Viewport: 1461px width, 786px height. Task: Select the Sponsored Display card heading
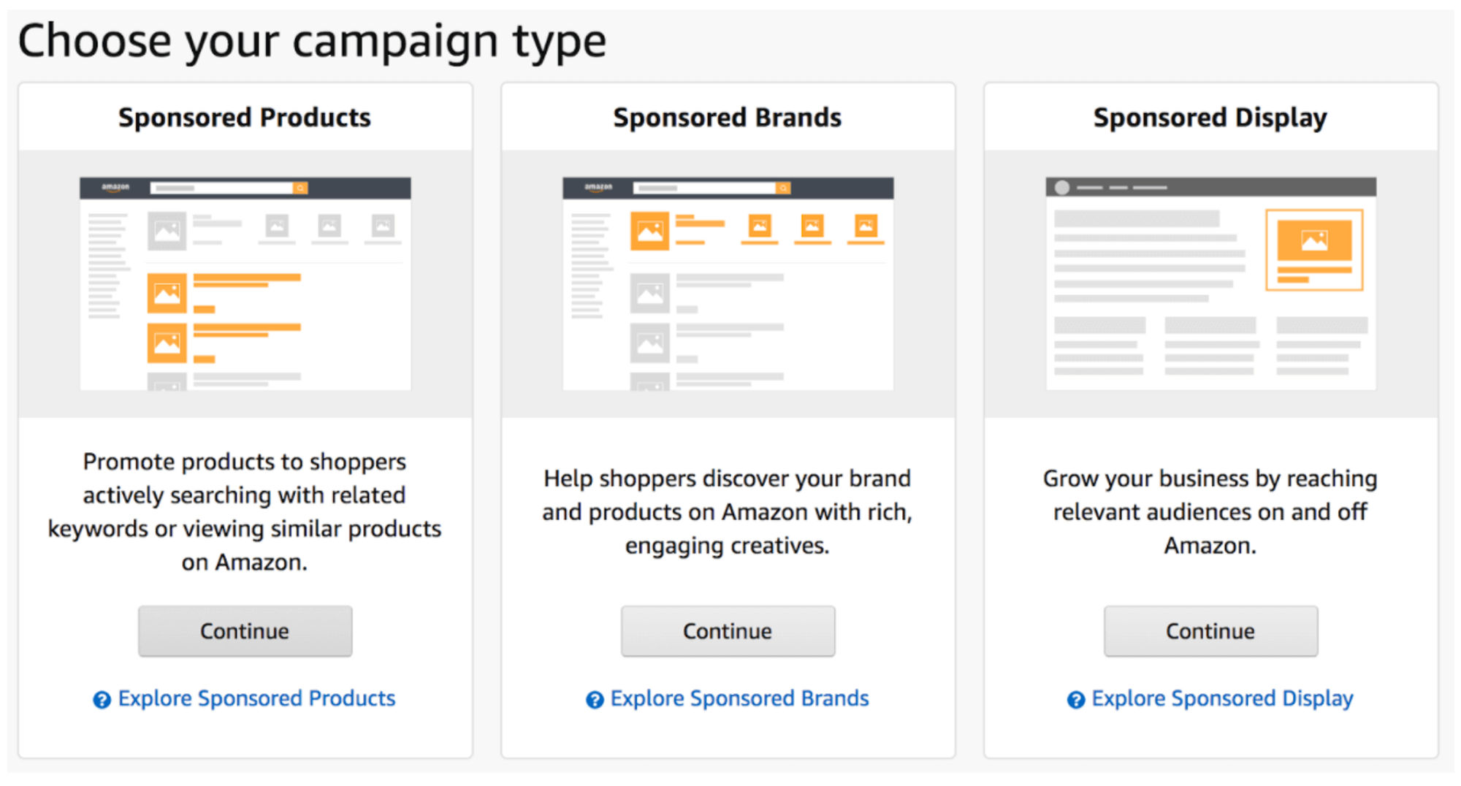(1210, 118)
